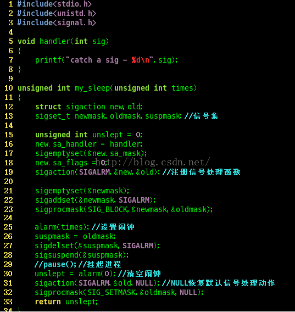
Task: Click "unslept = alarm(0);" statement
Action: pos(75,274)
